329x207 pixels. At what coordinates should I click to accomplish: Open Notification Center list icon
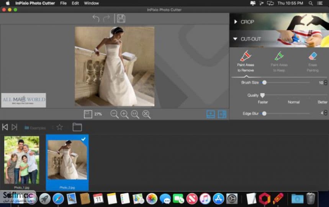320,3
